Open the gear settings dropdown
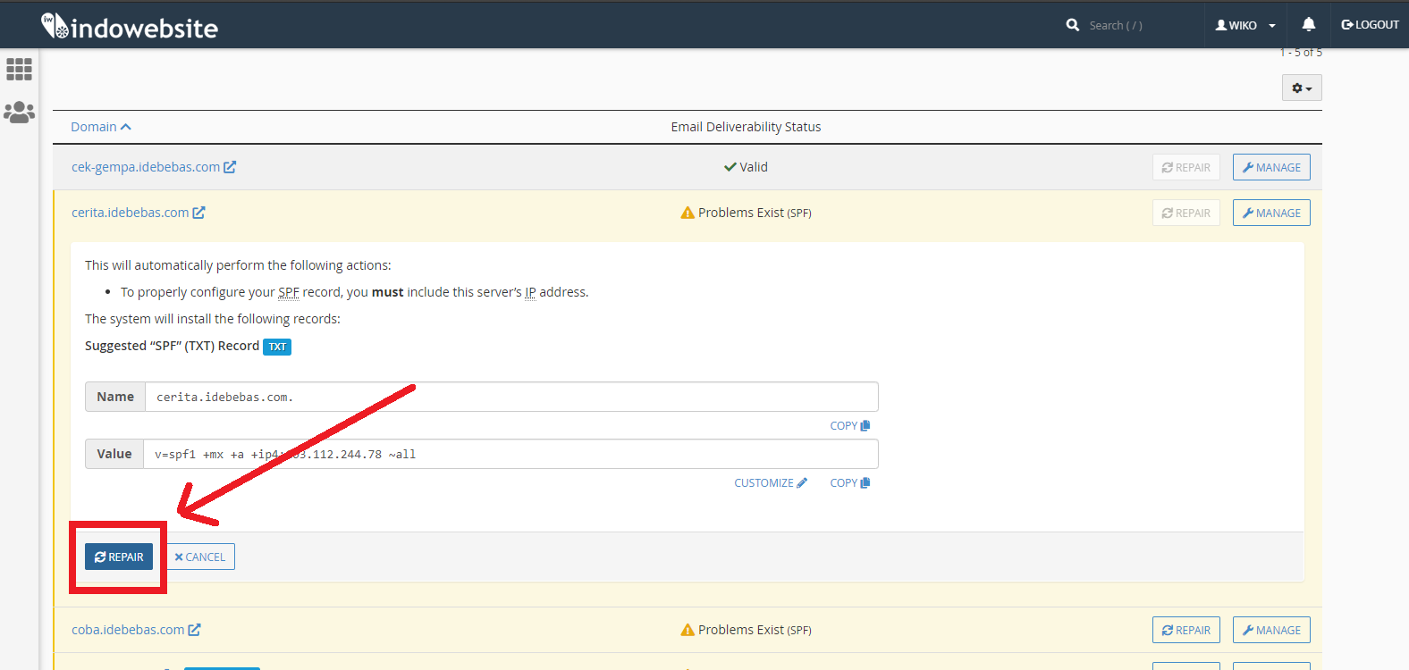 pyautogui.click(x=1301, y=88)
